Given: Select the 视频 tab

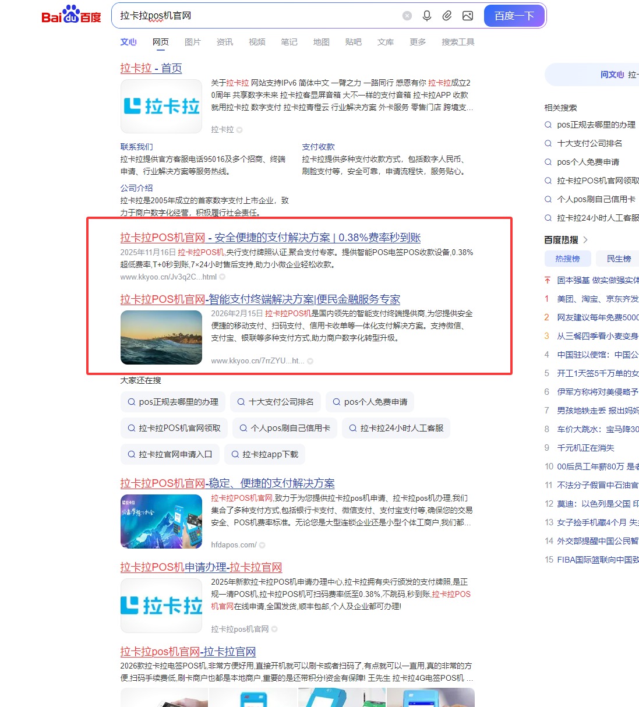Looking at the screenshot, I should click(x=256, y=42).
